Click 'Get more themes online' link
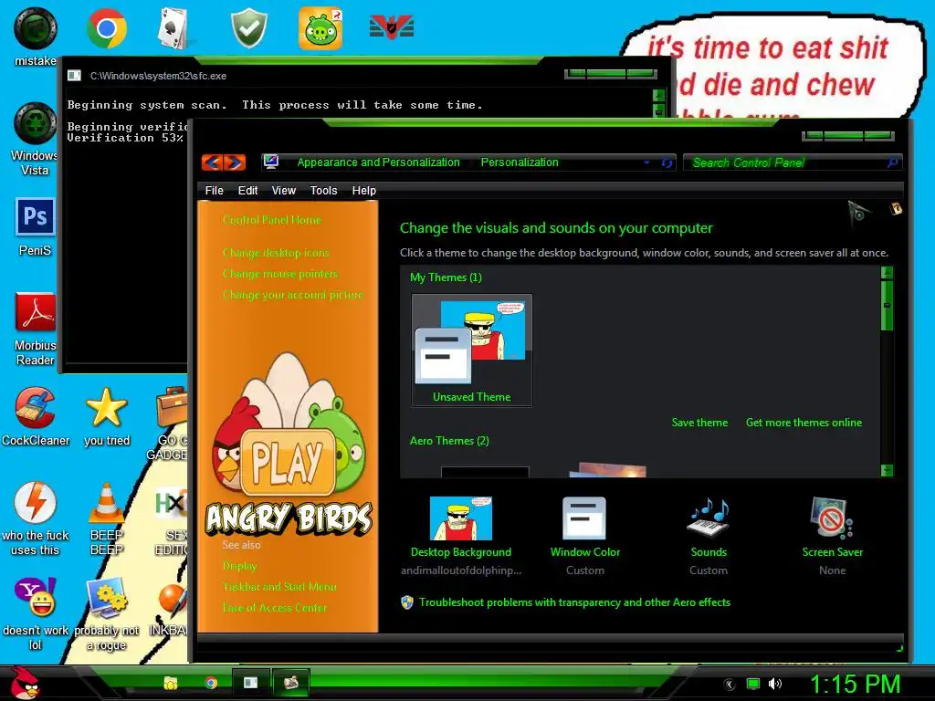Image resolution: width=935 pixels, height=701 pixels. 804,423
